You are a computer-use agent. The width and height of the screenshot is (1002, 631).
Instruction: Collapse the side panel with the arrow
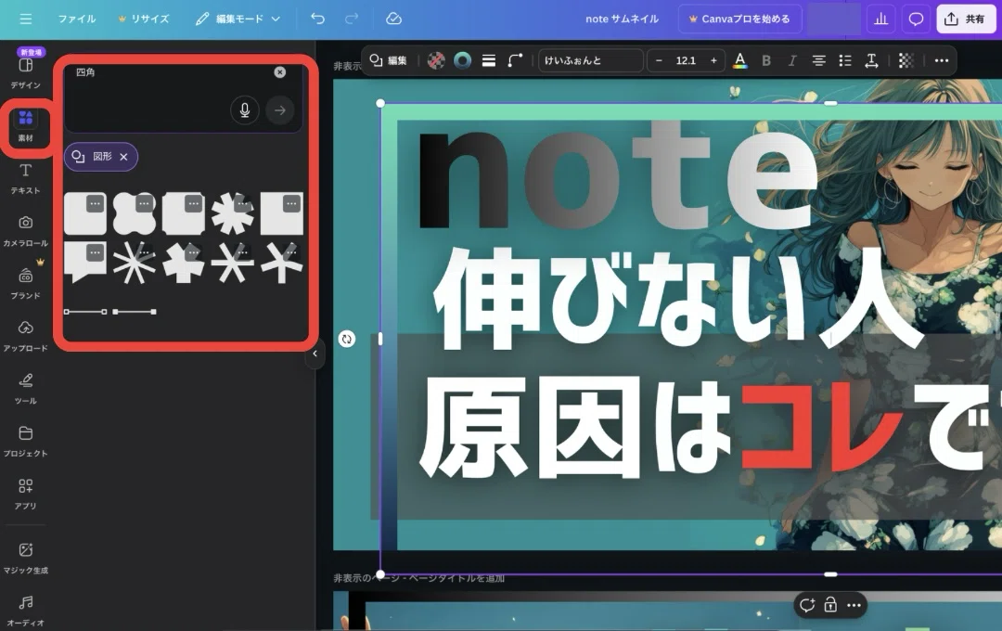[x=315, y=354]
